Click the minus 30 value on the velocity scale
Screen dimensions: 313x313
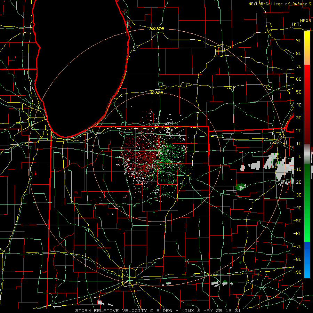click(298, 195)
